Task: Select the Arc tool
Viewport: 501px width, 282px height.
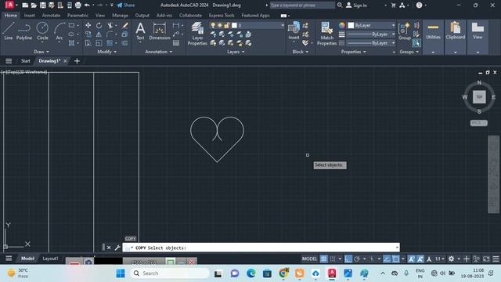Action: tap(59, 31)
